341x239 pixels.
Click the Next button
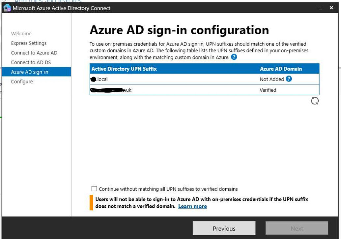296,228
